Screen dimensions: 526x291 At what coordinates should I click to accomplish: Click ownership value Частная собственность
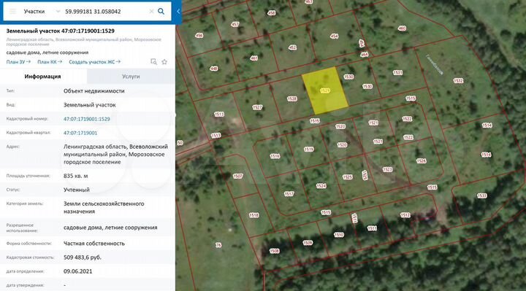pos(94,244)
